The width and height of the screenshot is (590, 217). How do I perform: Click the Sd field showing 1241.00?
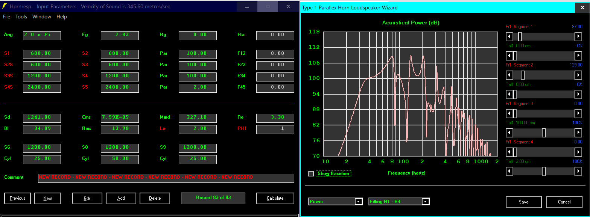(42, 118)
